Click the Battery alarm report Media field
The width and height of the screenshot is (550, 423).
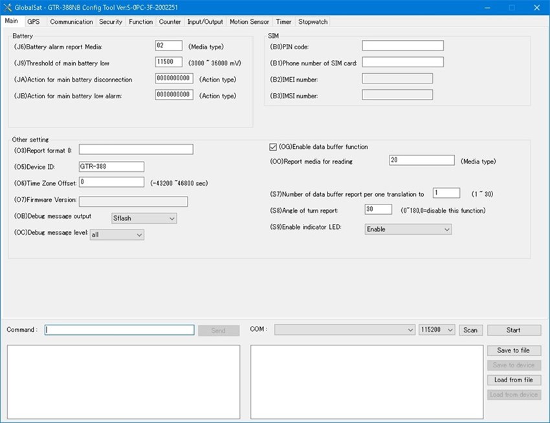[x=169, y=45]
